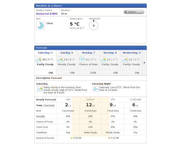The height and width of the screenshot is (165, 181).
Task: Open the Bucharest (LRBS) station link
Action: 47,14
